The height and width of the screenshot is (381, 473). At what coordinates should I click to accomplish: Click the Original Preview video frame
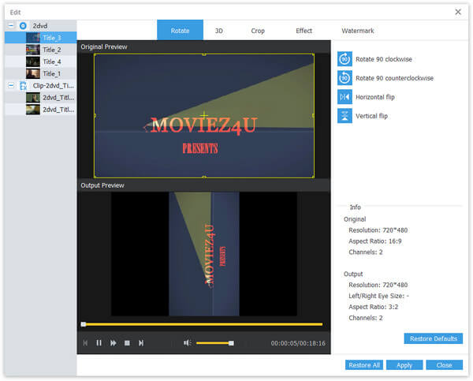pyautogui.click(x=204, y=116)
